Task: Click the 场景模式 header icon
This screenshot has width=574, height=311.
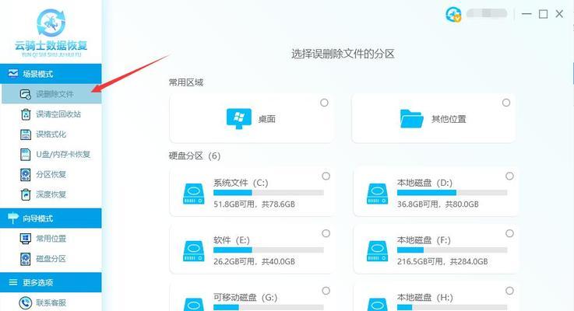Action: pyautogui.click(x=13, y=73)
